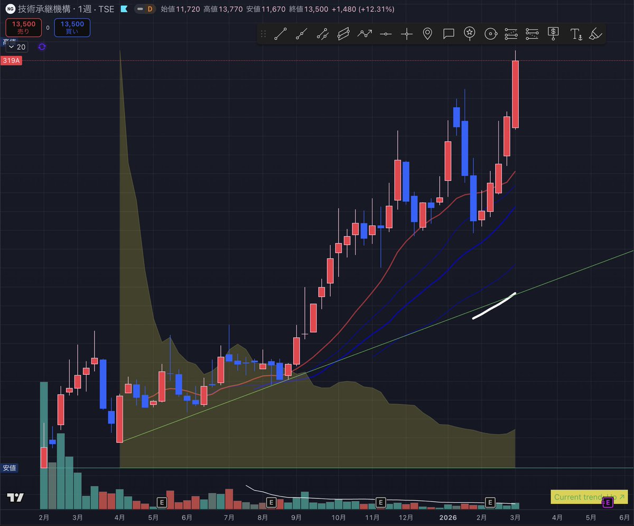Select the ray line drawing tool

point(302,34)
